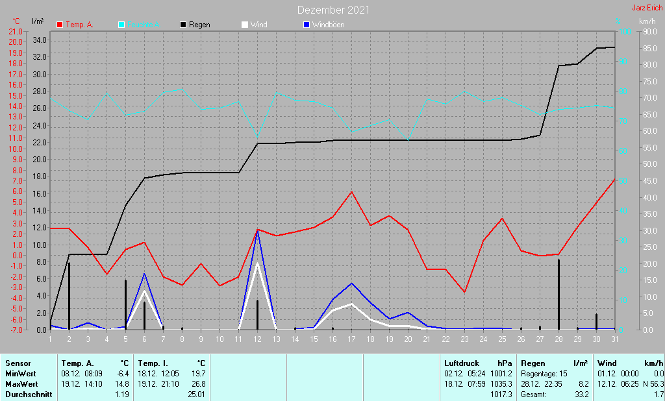Viewport: 665px width, 401px height.
Task: Click day 12 on the x-axis
Action: click(x=257, y=339)
